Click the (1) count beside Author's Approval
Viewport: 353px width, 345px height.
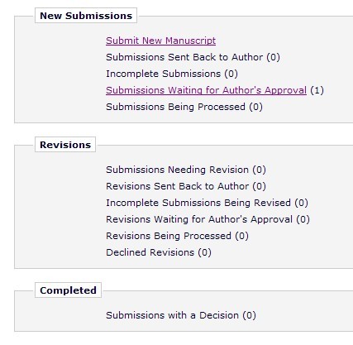[317, 90]
